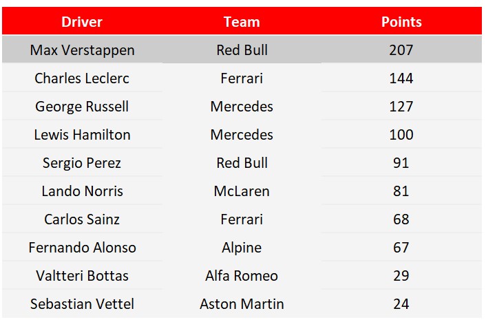
Task: Click the Carlos Sainz cell
Action: [x=82, y=219]
